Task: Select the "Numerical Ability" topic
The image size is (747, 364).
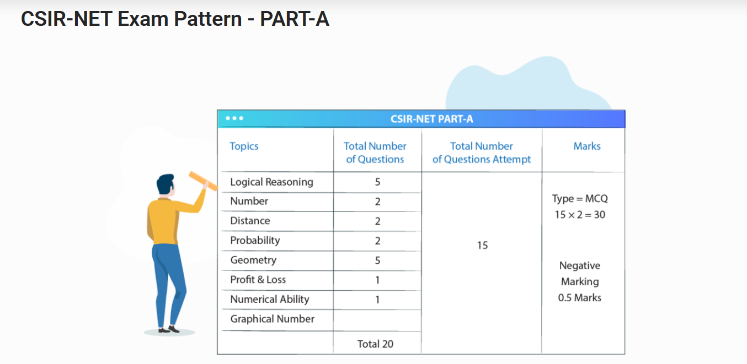Action: (270, 299)
